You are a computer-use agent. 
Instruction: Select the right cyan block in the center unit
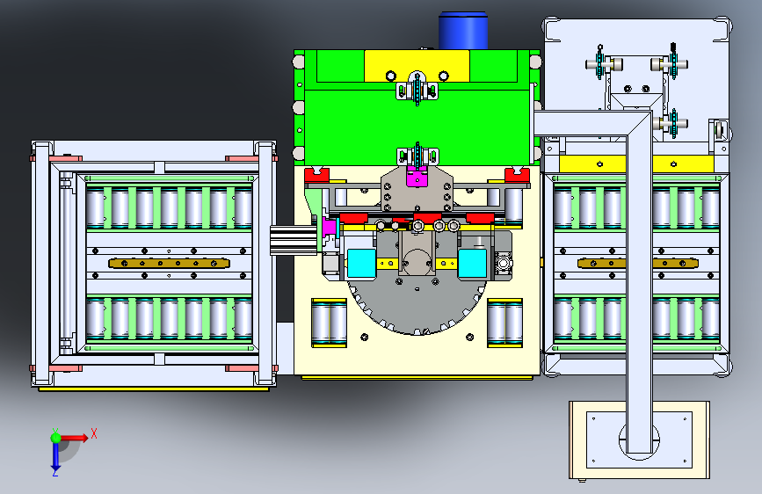(x=472, y=264)
